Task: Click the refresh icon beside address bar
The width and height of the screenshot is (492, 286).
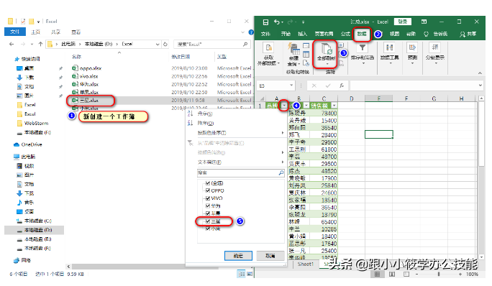Action: 165,45
